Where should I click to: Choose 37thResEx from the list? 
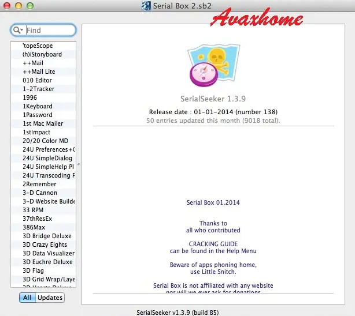pos(43,219)
